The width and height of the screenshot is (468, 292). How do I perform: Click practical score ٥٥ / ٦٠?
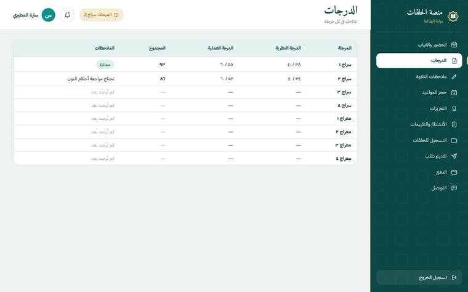click(x=227, y=65)
